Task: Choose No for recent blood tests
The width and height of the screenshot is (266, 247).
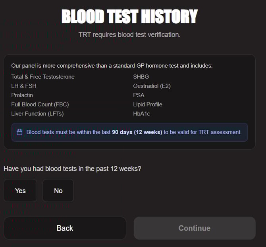Action: tap(58, 190)
